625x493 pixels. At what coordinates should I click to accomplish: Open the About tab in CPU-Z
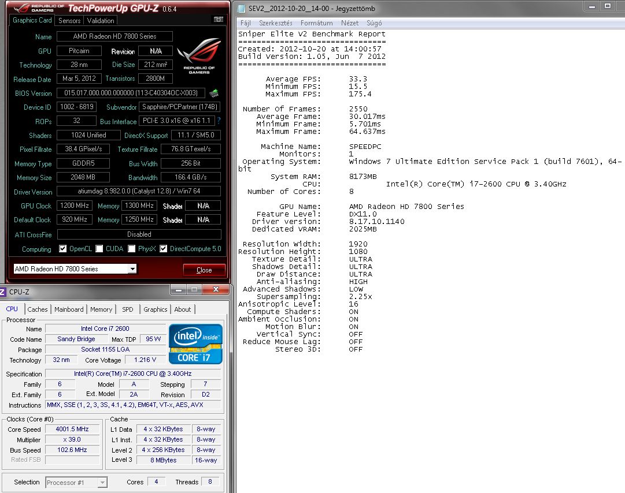click(183, 309)
